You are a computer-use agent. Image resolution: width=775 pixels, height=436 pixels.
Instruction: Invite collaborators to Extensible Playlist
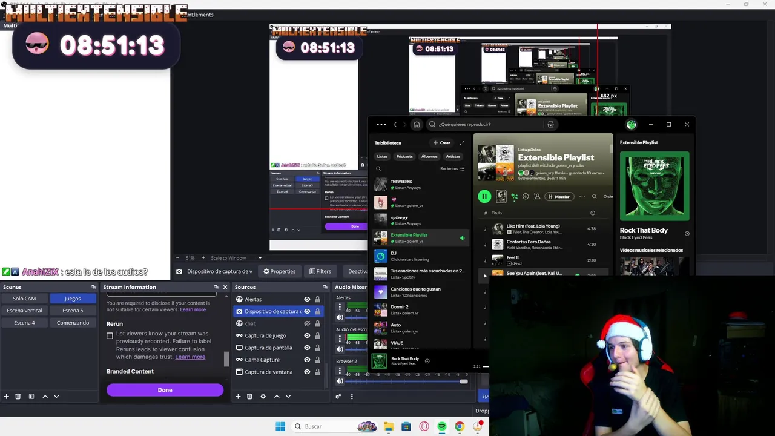(x=537, y=196)
